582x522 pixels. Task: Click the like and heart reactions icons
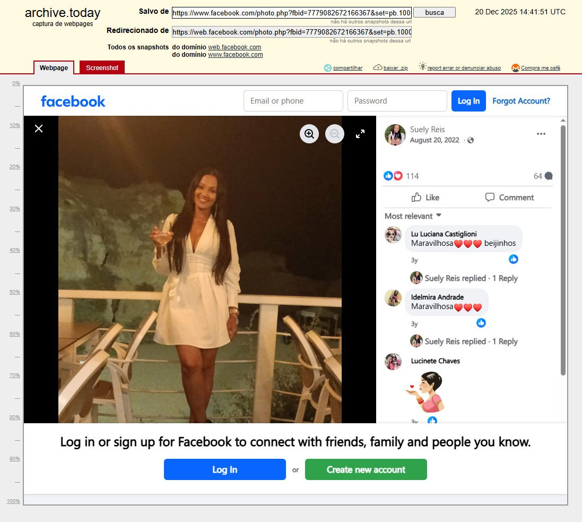tap(393, 176)
